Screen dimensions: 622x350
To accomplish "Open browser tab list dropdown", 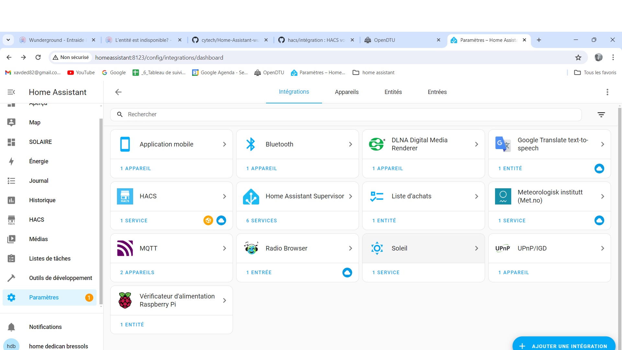I will [8, 40].
